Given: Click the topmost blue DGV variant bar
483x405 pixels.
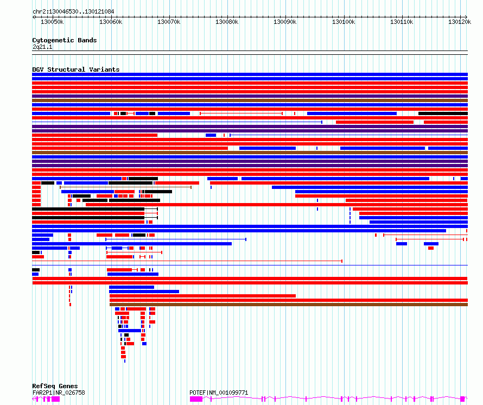Looking at the screenshot, I should 250,74.
